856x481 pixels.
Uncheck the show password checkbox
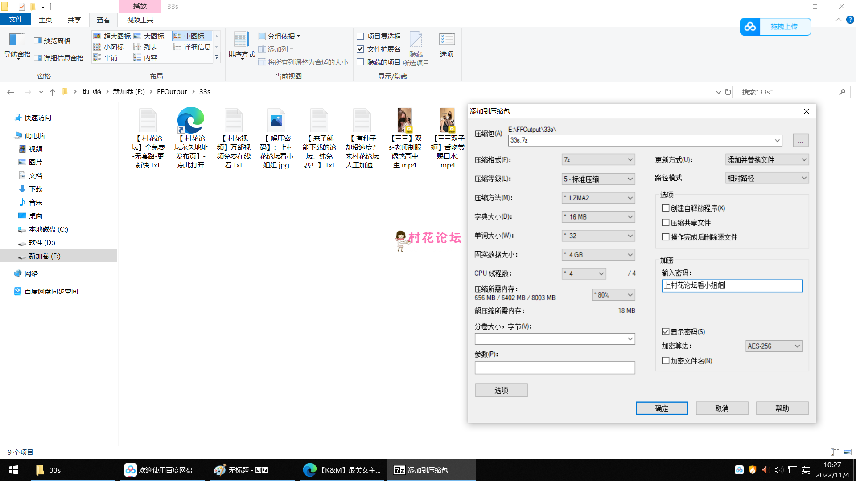pyautogui.click(x=666, y=332)
